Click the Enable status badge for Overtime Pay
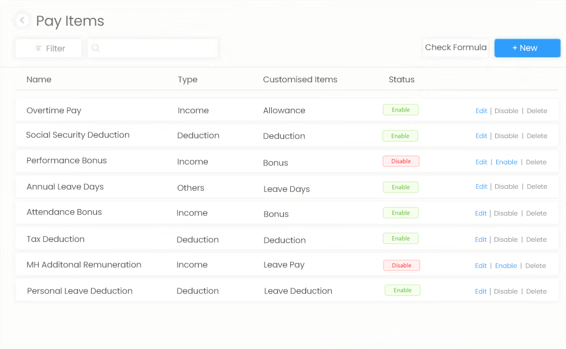 (x=401, y=110)
